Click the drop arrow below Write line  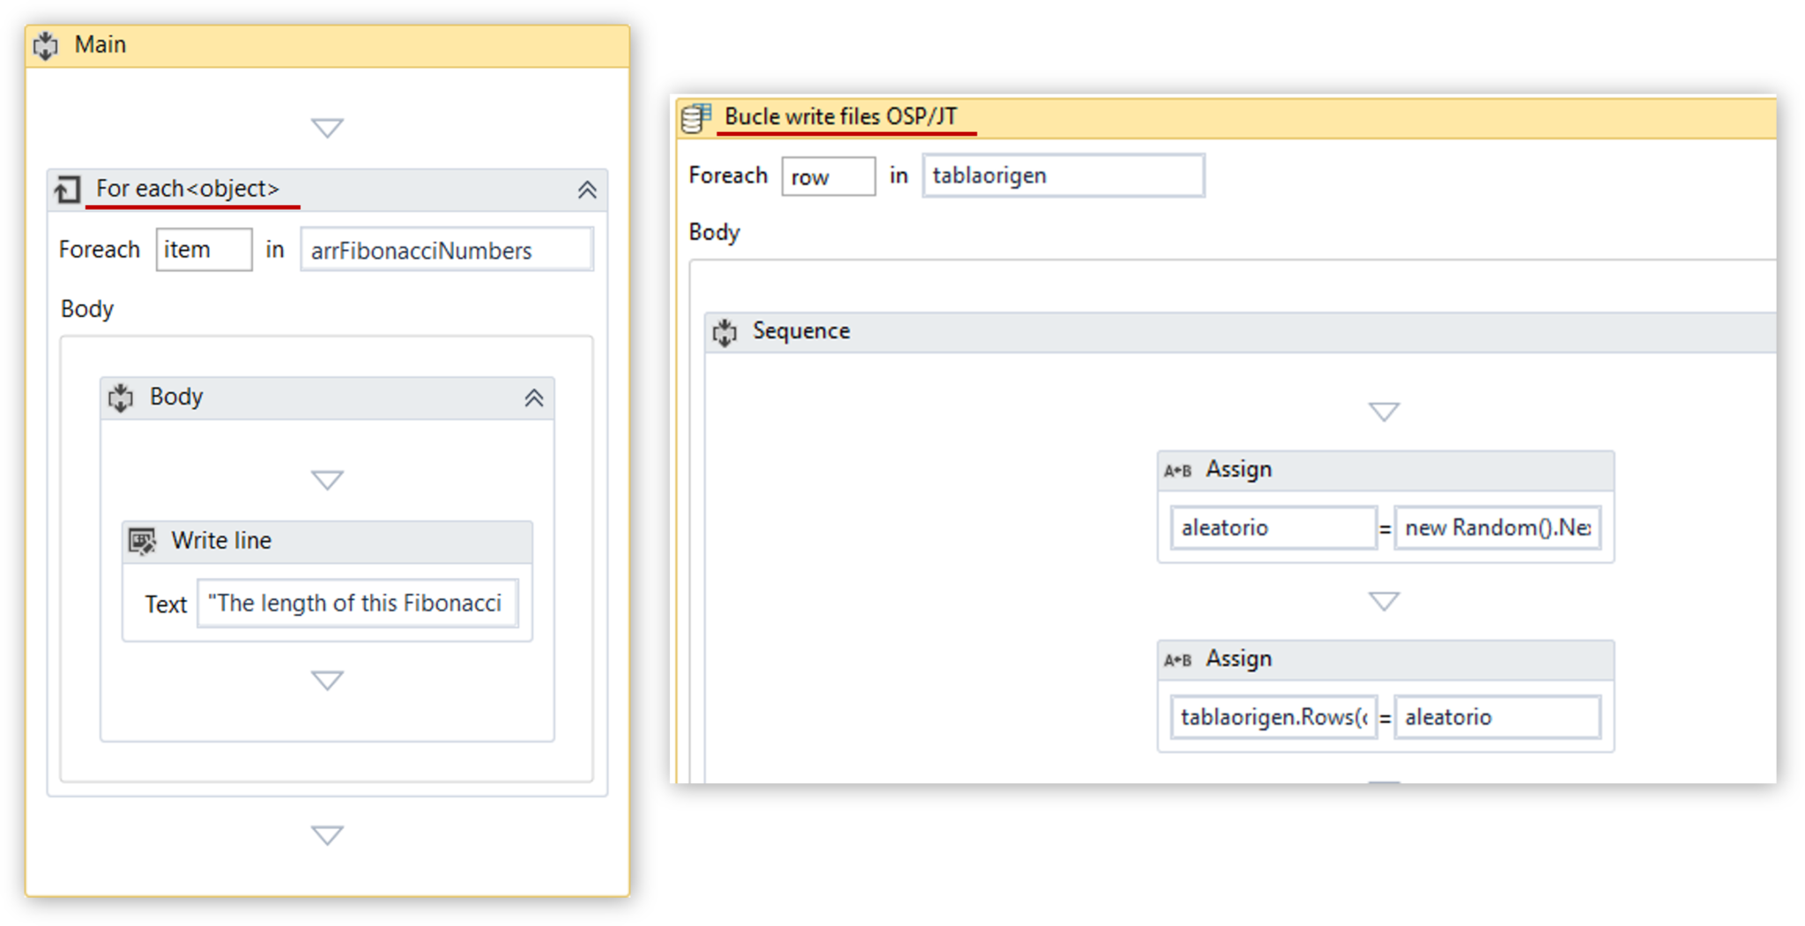[x=327, y=680]
